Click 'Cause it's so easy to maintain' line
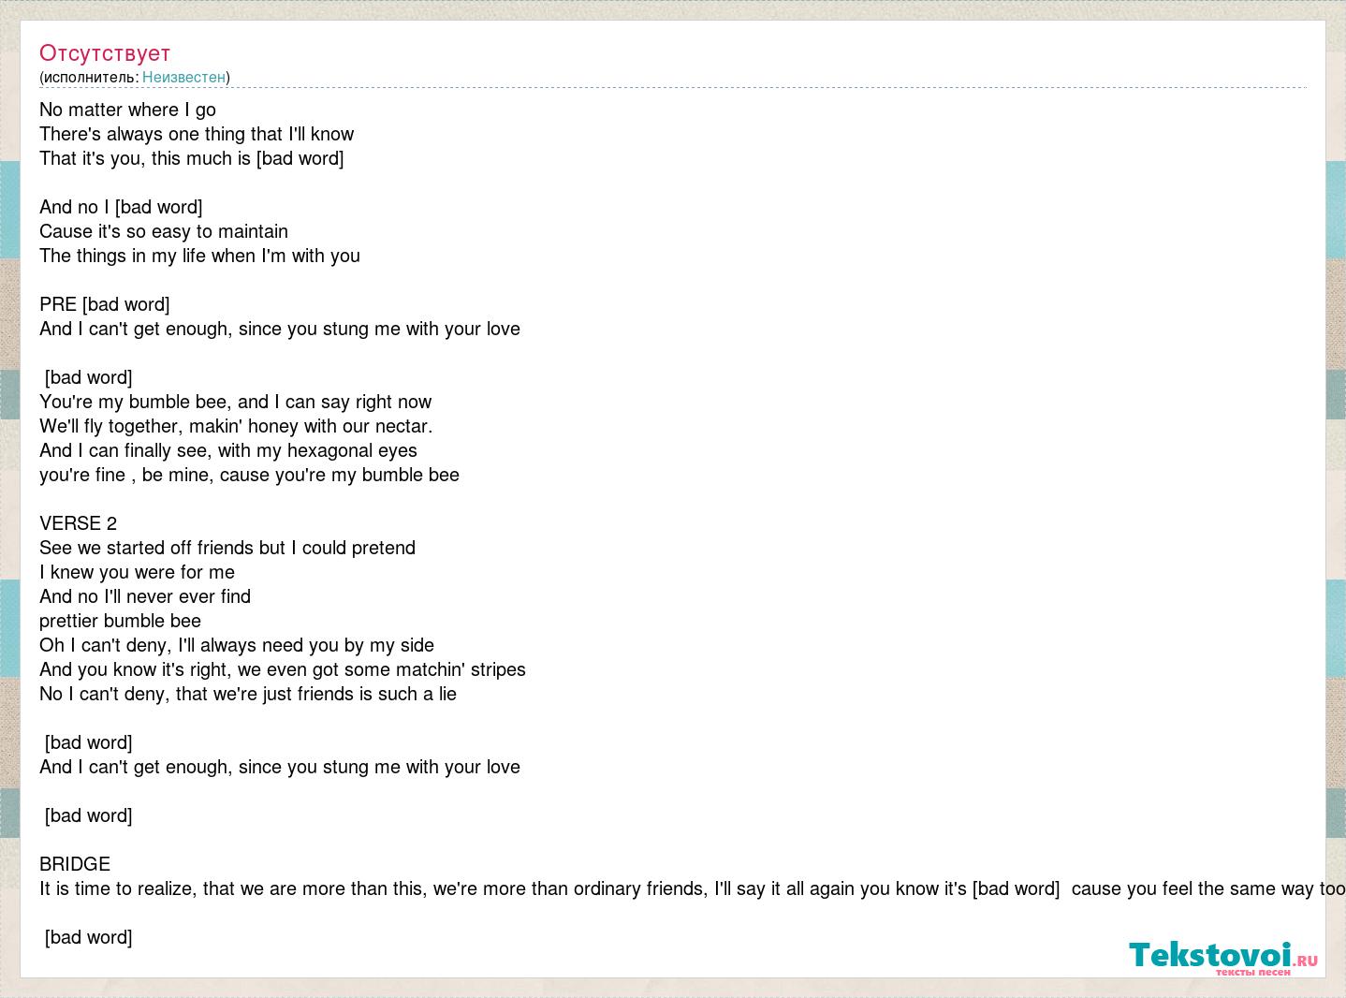Viewport: 1346px width, 998px height. pyautogui.click(x=164, y=231)
